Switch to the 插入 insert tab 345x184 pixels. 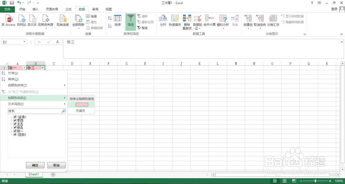tap(36, 9)
